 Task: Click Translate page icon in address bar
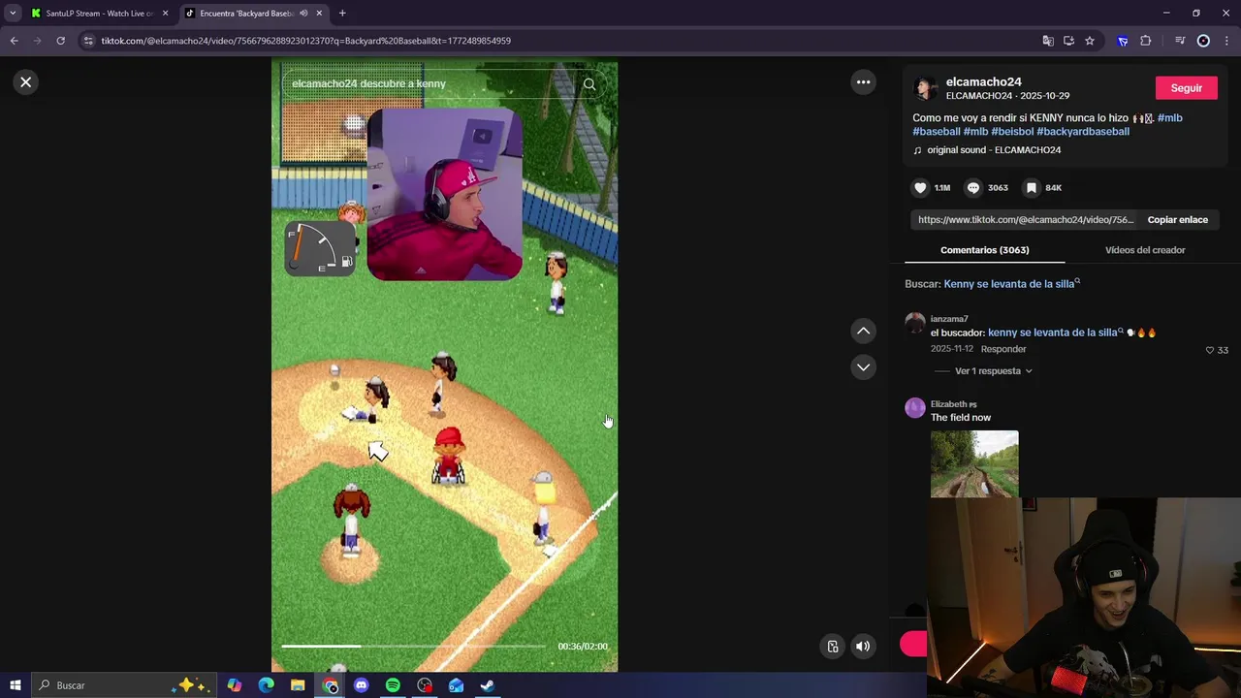[1048, 41]
